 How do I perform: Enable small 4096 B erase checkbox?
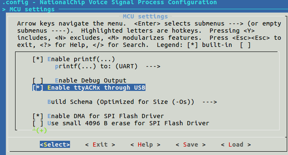pyautogui.click(x=38, y=123)
